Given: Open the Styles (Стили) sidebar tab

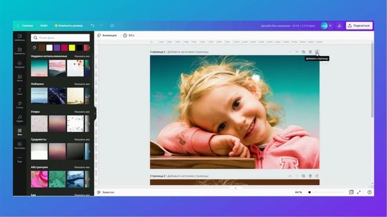Looking at the screenshot, I should (x=19, y=105).
